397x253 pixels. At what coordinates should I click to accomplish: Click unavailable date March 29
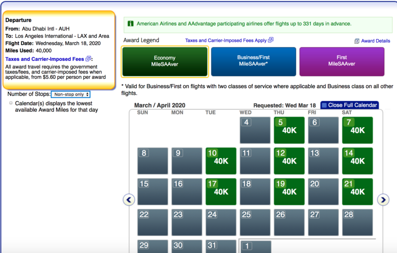click(x=153, y=246)
